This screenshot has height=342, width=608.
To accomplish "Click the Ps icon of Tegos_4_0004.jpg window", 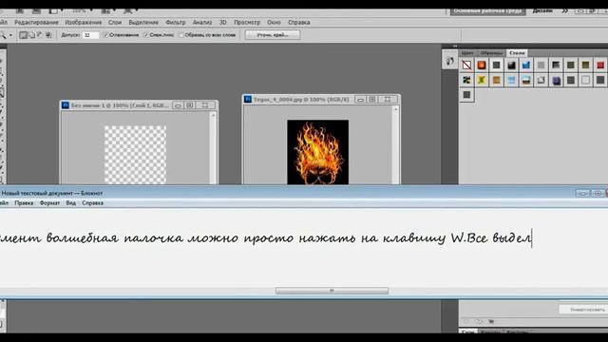I will coord(248,99).
